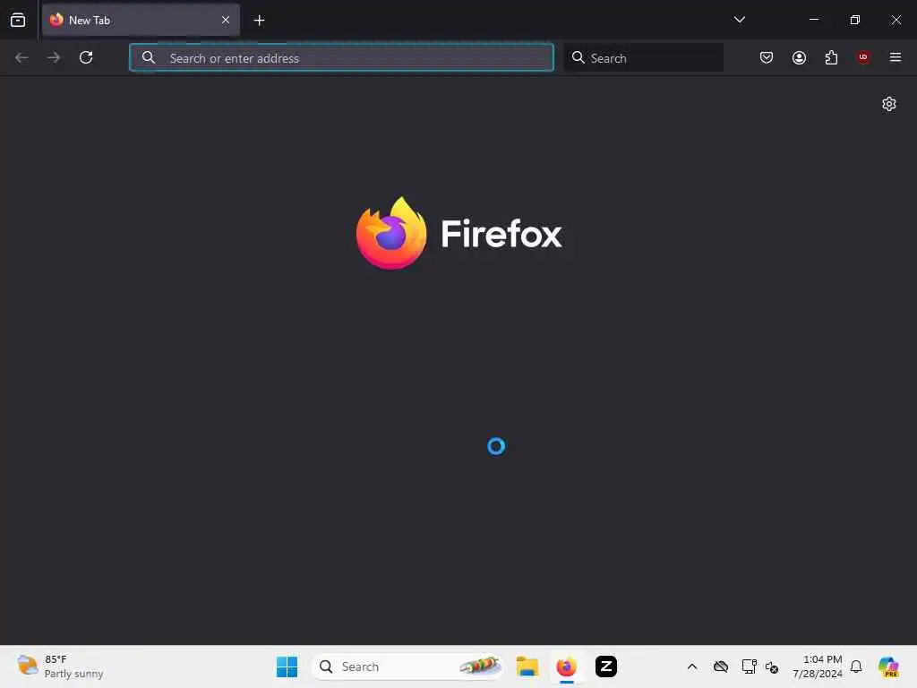
Task: Minimize the Firefox window
Action: tap(813, 20)
